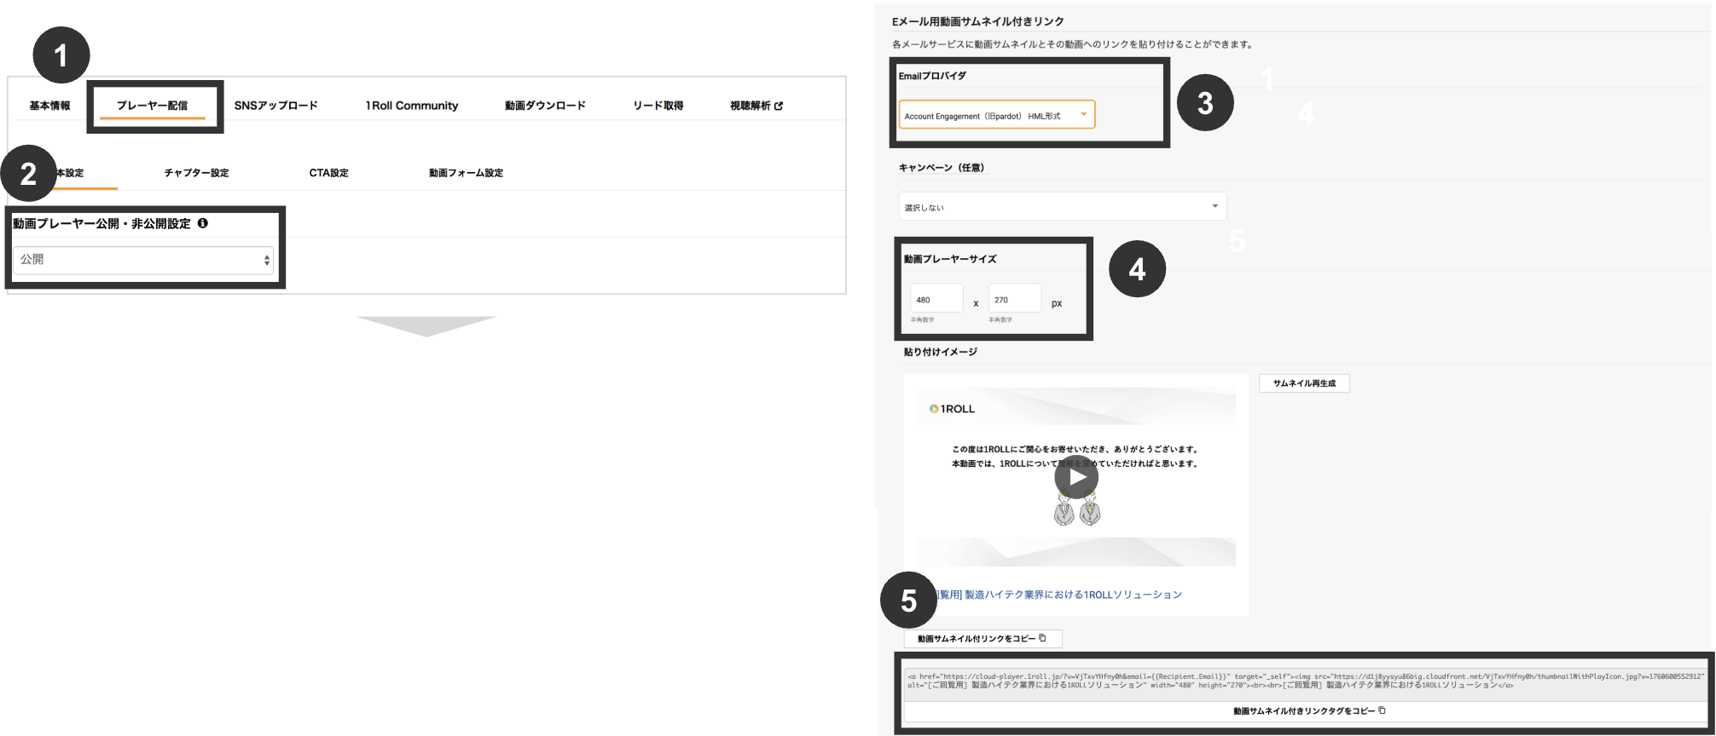Click the play button on the thumbnail preview
Viewport: 1716px width, 736px height.
[x=1076, y=477]
